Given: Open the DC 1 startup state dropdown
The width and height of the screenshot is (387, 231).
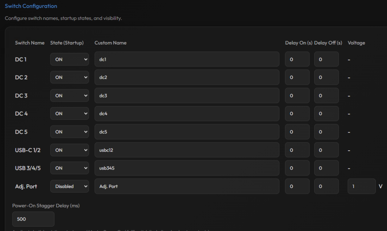Looking at the screenshot, I should click(x=70, y=59).
